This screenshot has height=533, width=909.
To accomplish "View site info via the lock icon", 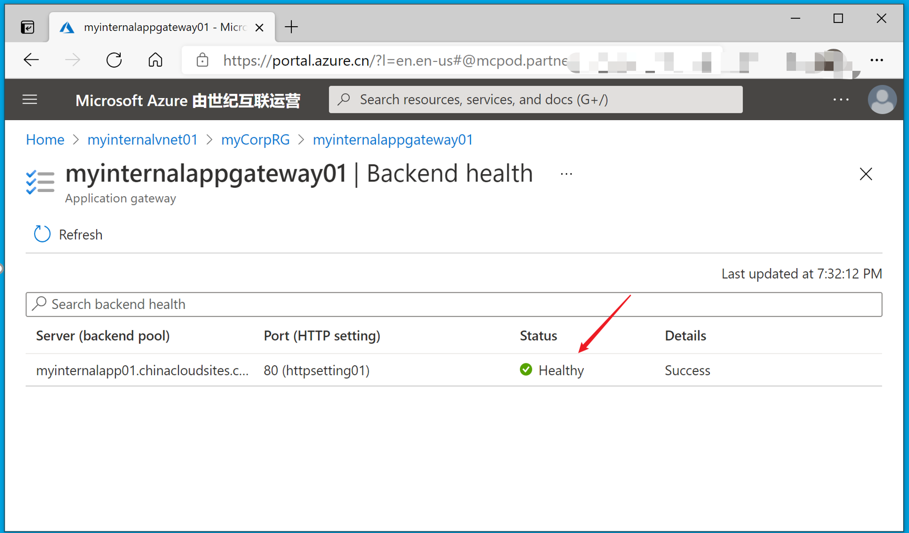I will (202, 60).
